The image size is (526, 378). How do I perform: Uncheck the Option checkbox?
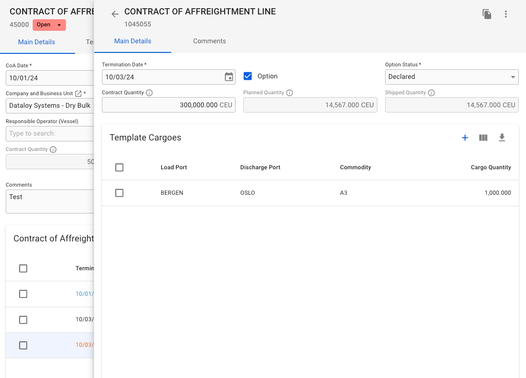coord(248,76)
